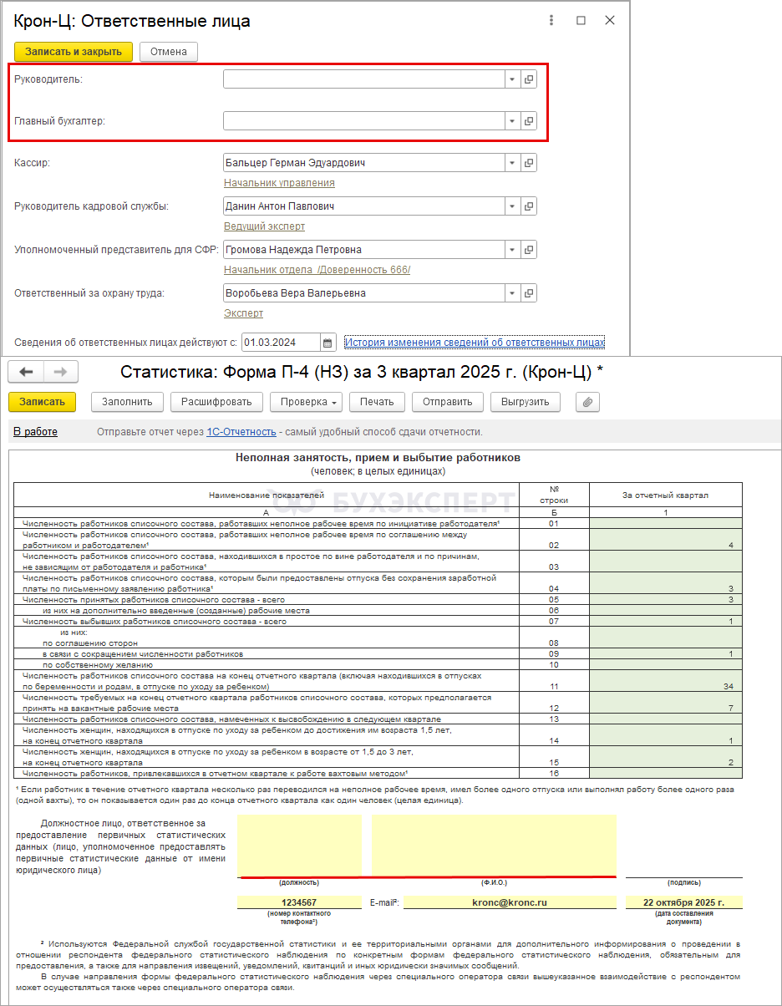Click the Печать button
782x1006 pixels.
(x=377, y=402)
